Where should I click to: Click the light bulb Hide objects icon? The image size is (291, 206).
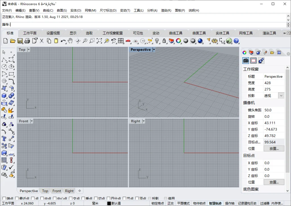point(157,41)
